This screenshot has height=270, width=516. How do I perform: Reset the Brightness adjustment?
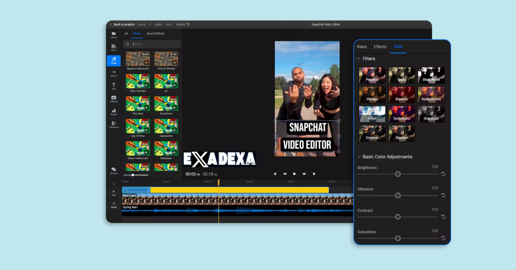click(x=444, y=174)
